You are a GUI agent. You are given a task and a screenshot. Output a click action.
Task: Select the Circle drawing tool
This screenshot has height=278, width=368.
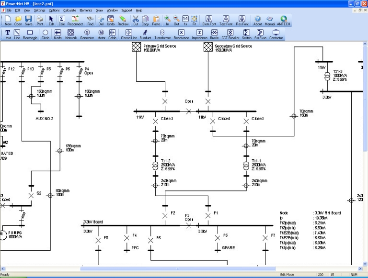tap(46, 34)
